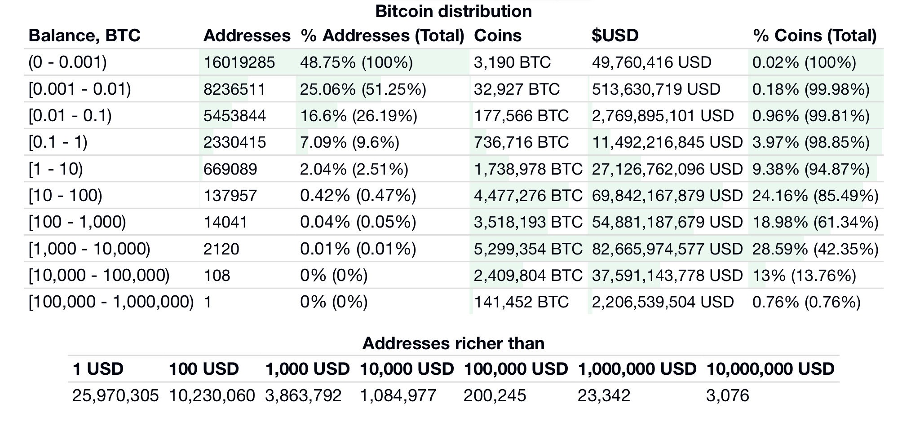Select the "% Addresses (Total)" column header
The image size is (902, 421).
coord(382,35)
